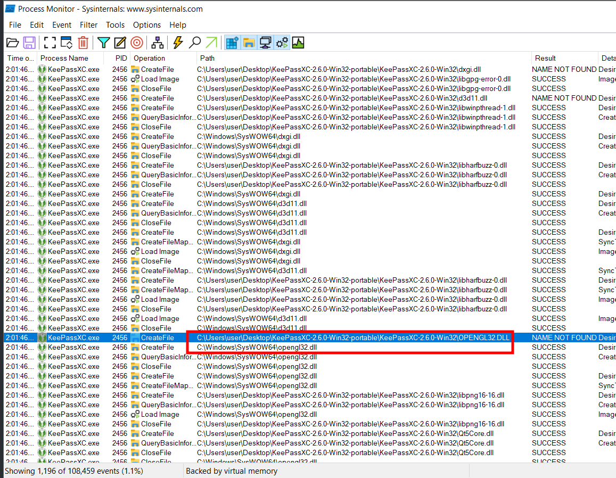Show the Process Tree icon
The height and width of the screenshot is (478, 616).
click(158, 43)
